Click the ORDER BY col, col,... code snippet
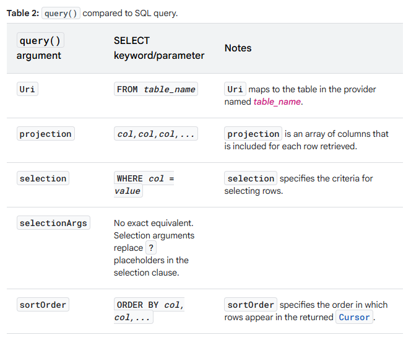 click(149, 311)
